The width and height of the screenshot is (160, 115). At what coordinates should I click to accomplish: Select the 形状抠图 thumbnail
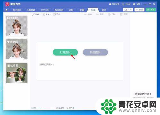(17, 73)
